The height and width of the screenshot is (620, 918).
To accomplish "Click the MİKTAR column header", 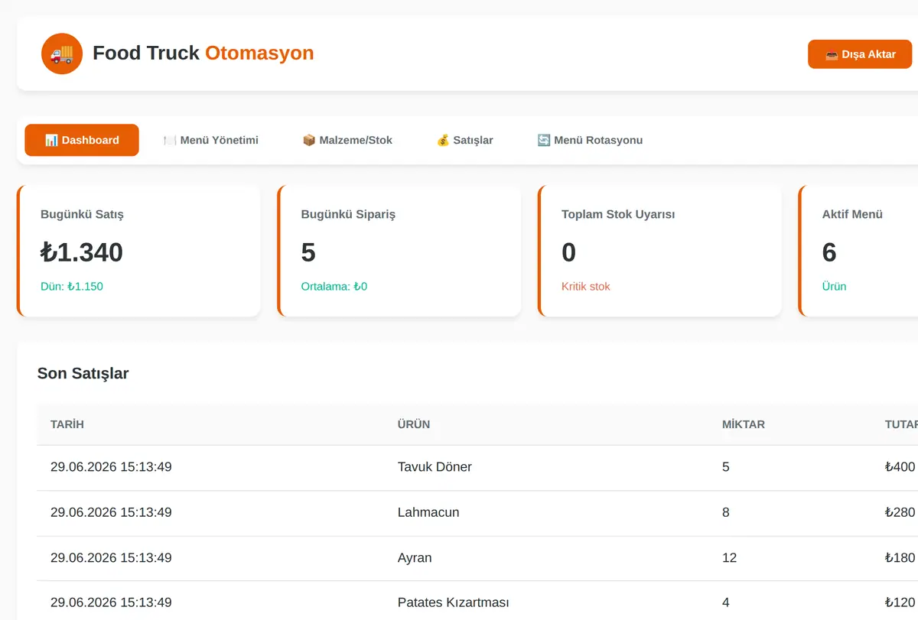I will click(x=744, y=424).
